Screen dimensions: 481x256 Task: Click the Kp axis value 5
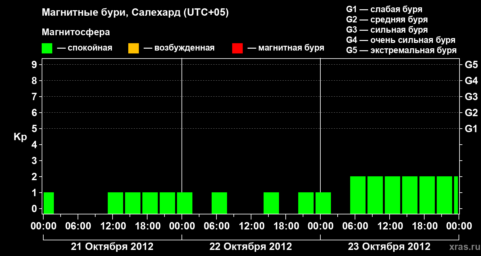35,129
